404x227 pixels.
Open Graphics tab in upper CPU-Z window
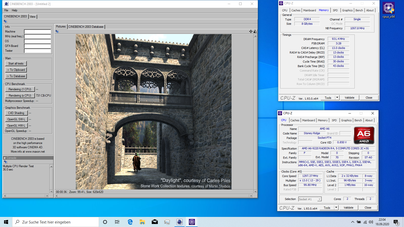click(x=347, y=10)
